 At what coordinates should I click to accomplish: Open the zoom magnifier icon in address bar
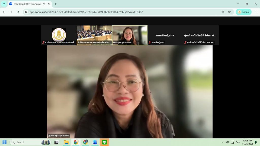223,12
